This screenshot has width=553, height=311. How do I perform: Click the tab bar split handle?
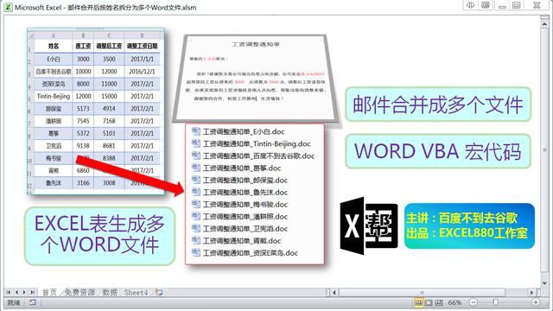coord(328,292)
